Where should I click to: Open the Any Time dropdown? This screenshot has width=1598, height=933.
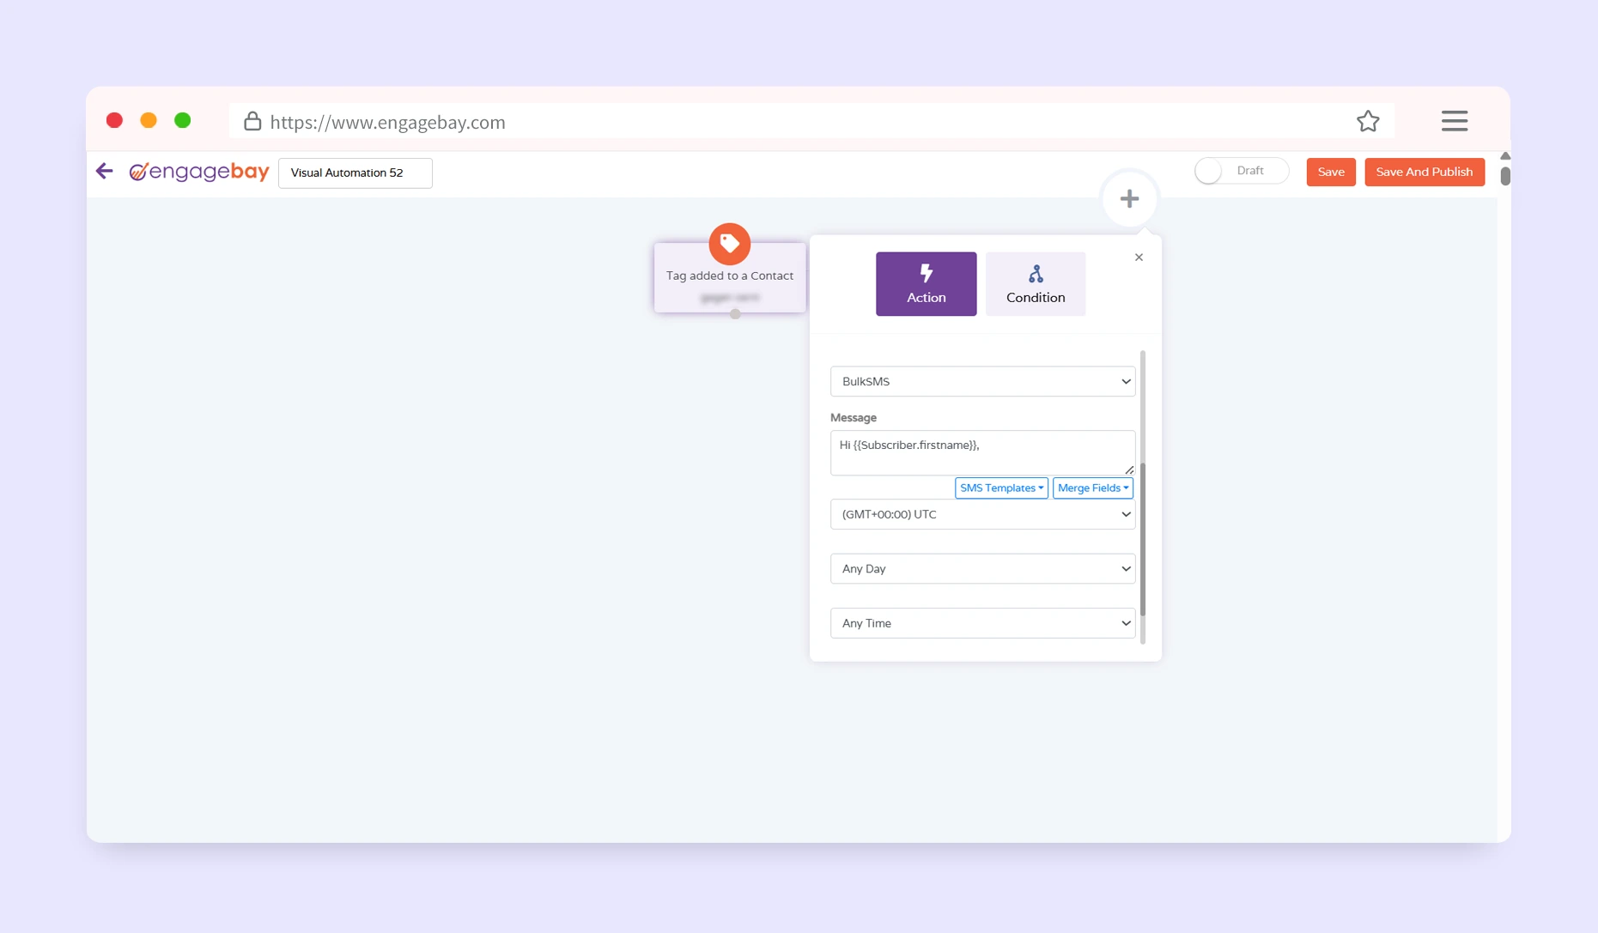[982, 623]
